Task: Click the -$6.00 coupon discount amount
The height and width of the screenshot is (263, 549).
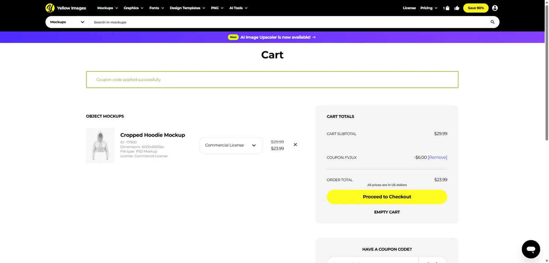Action: (x=420, y=158)
